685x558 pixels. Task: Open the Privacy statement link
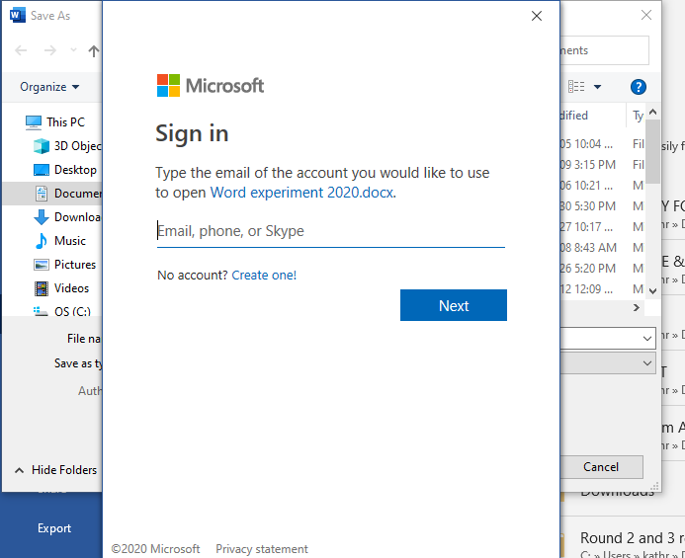point(262,549)
